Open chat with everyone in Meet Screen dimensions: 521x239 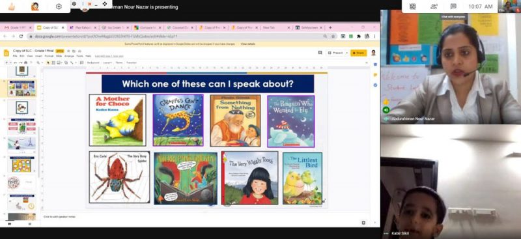453,7
